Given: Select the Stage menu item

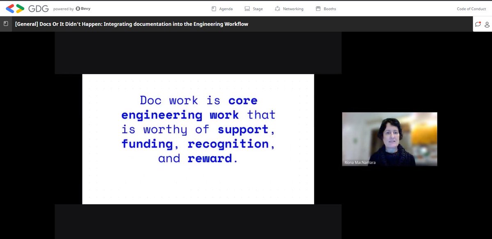Looking at the screenshot, I should (253, 8).
